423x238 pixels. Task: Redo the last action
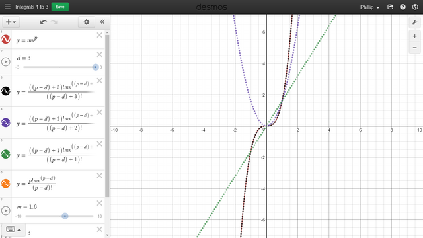[54, 22]
